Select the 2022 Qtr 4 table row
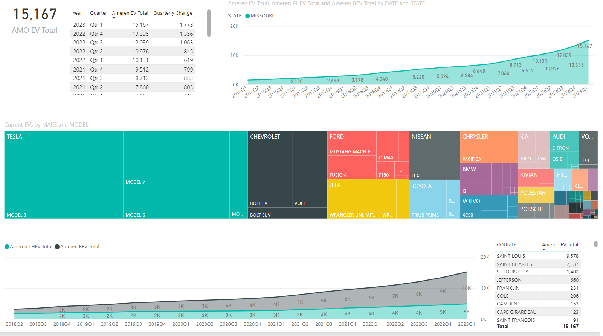The height and width of the screenshot is (336, 603). 133,34
